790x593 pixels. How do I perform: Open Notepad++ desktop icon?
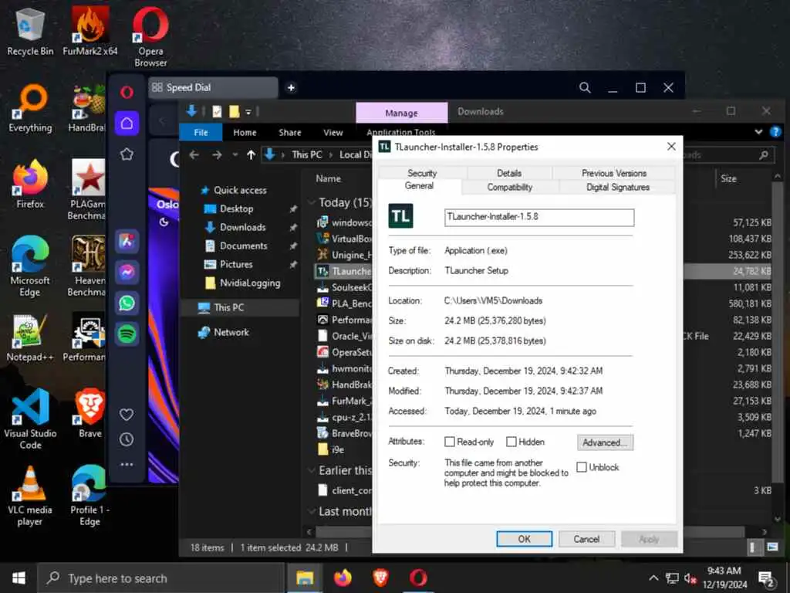(x=30, y=337)
